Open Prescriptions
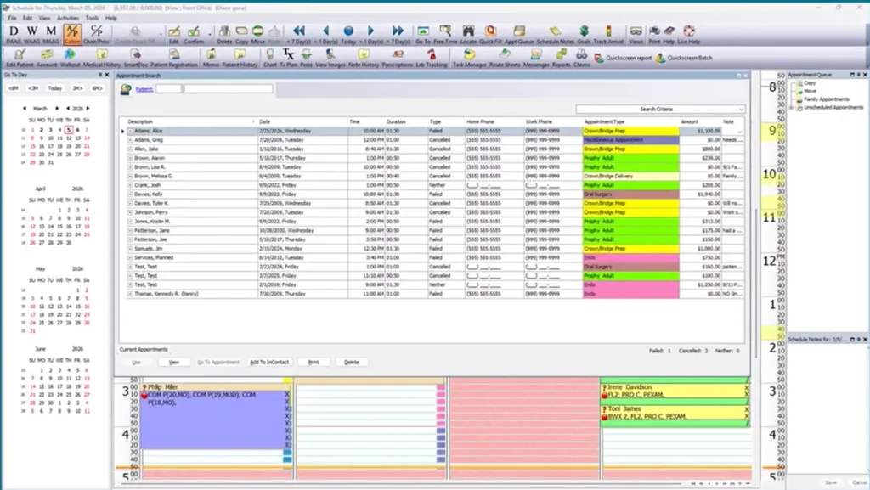 click(x=398, y=58)
